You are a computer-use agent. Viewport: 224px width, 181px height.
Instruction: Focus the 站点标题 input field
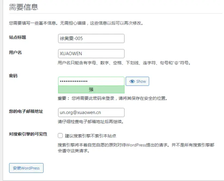91,39
